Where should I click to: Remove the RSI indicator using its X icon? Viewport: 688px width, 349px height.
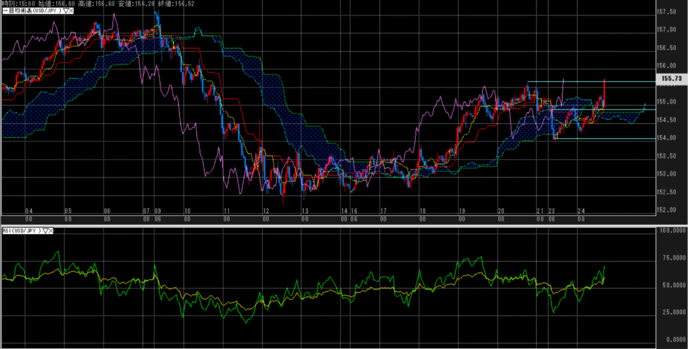click(50, 231)
